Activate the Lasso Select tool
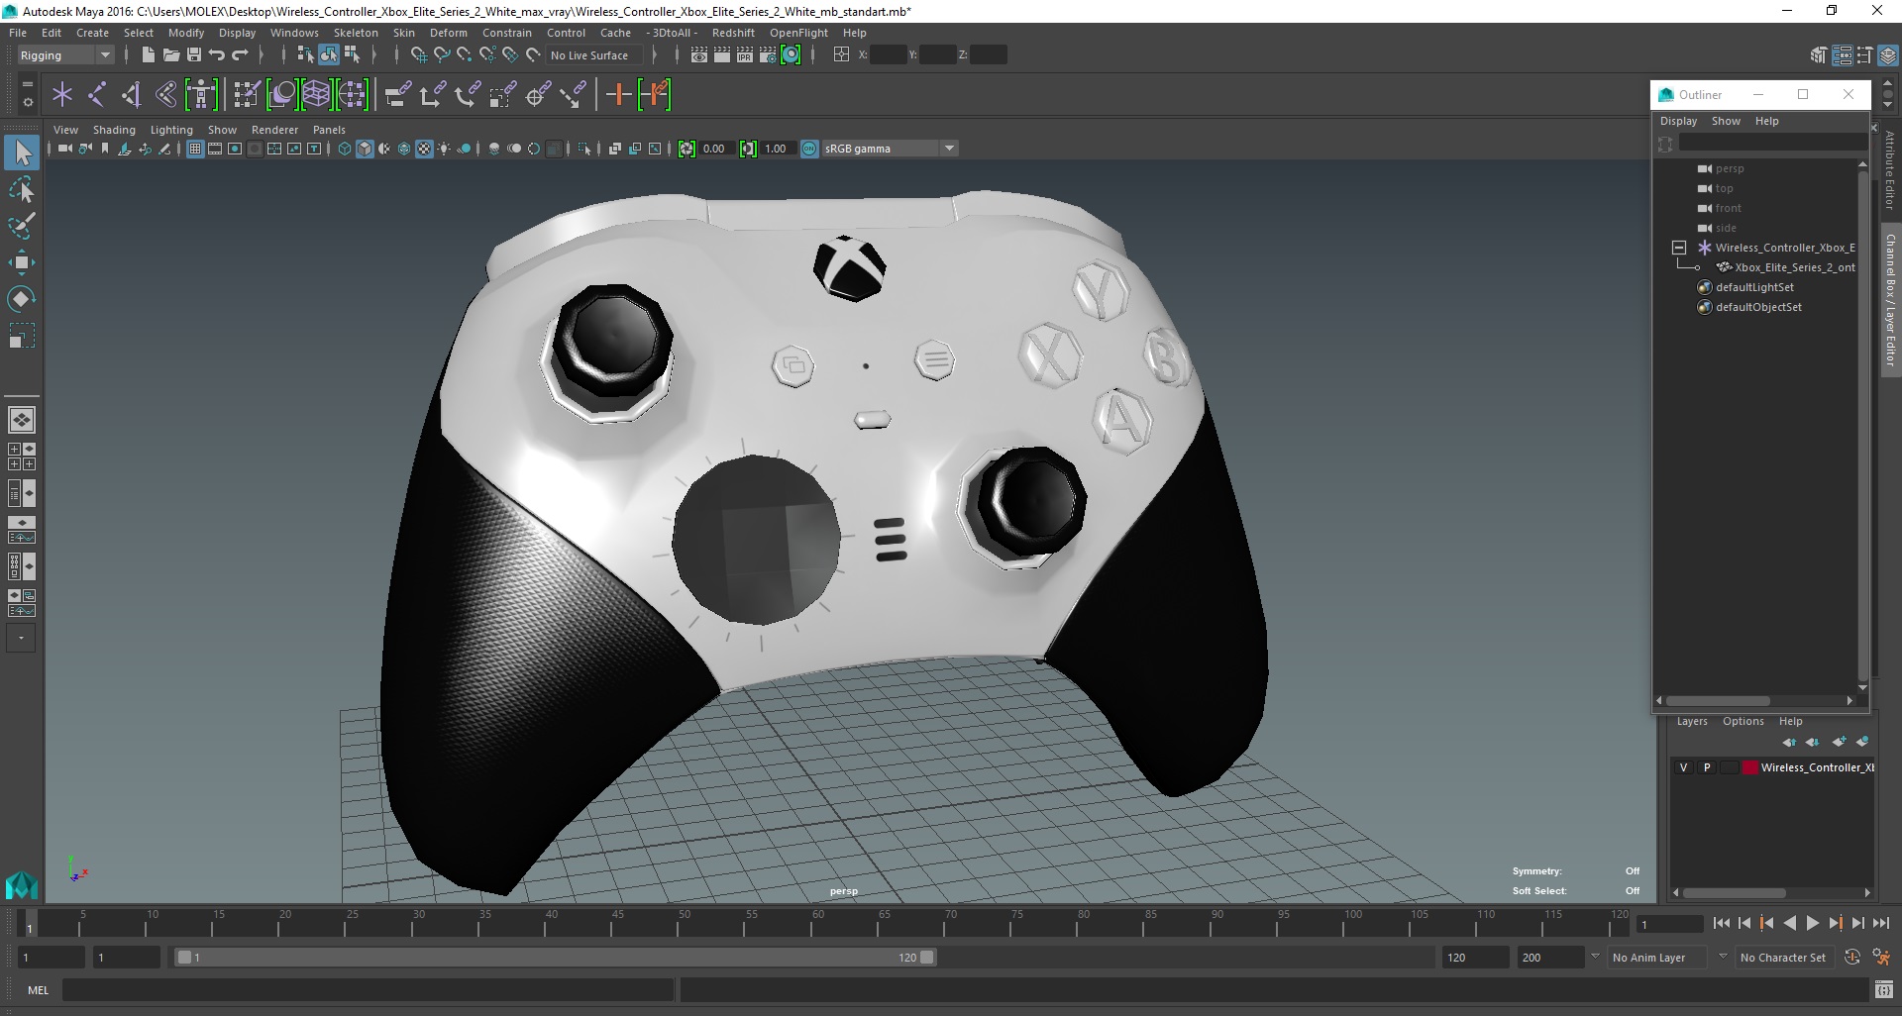1902x1016 pixels. click(x=22, y=189)
